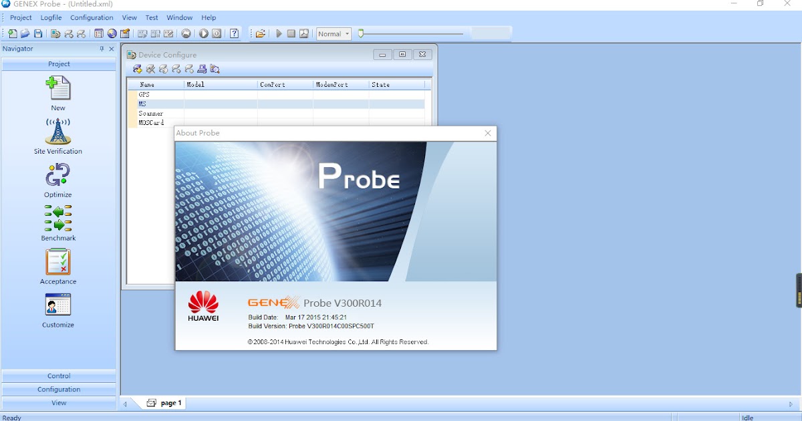This screenshot has height=421, width=802.
Task: Click the Customize icon in Navigator
Action: tap(58, 305)
